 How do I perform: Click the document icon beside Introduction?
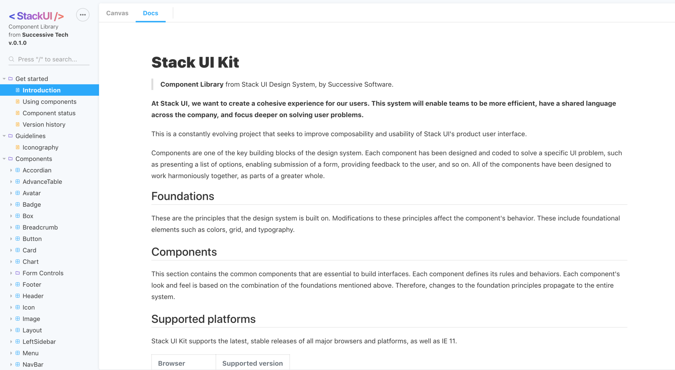point(17,90)
